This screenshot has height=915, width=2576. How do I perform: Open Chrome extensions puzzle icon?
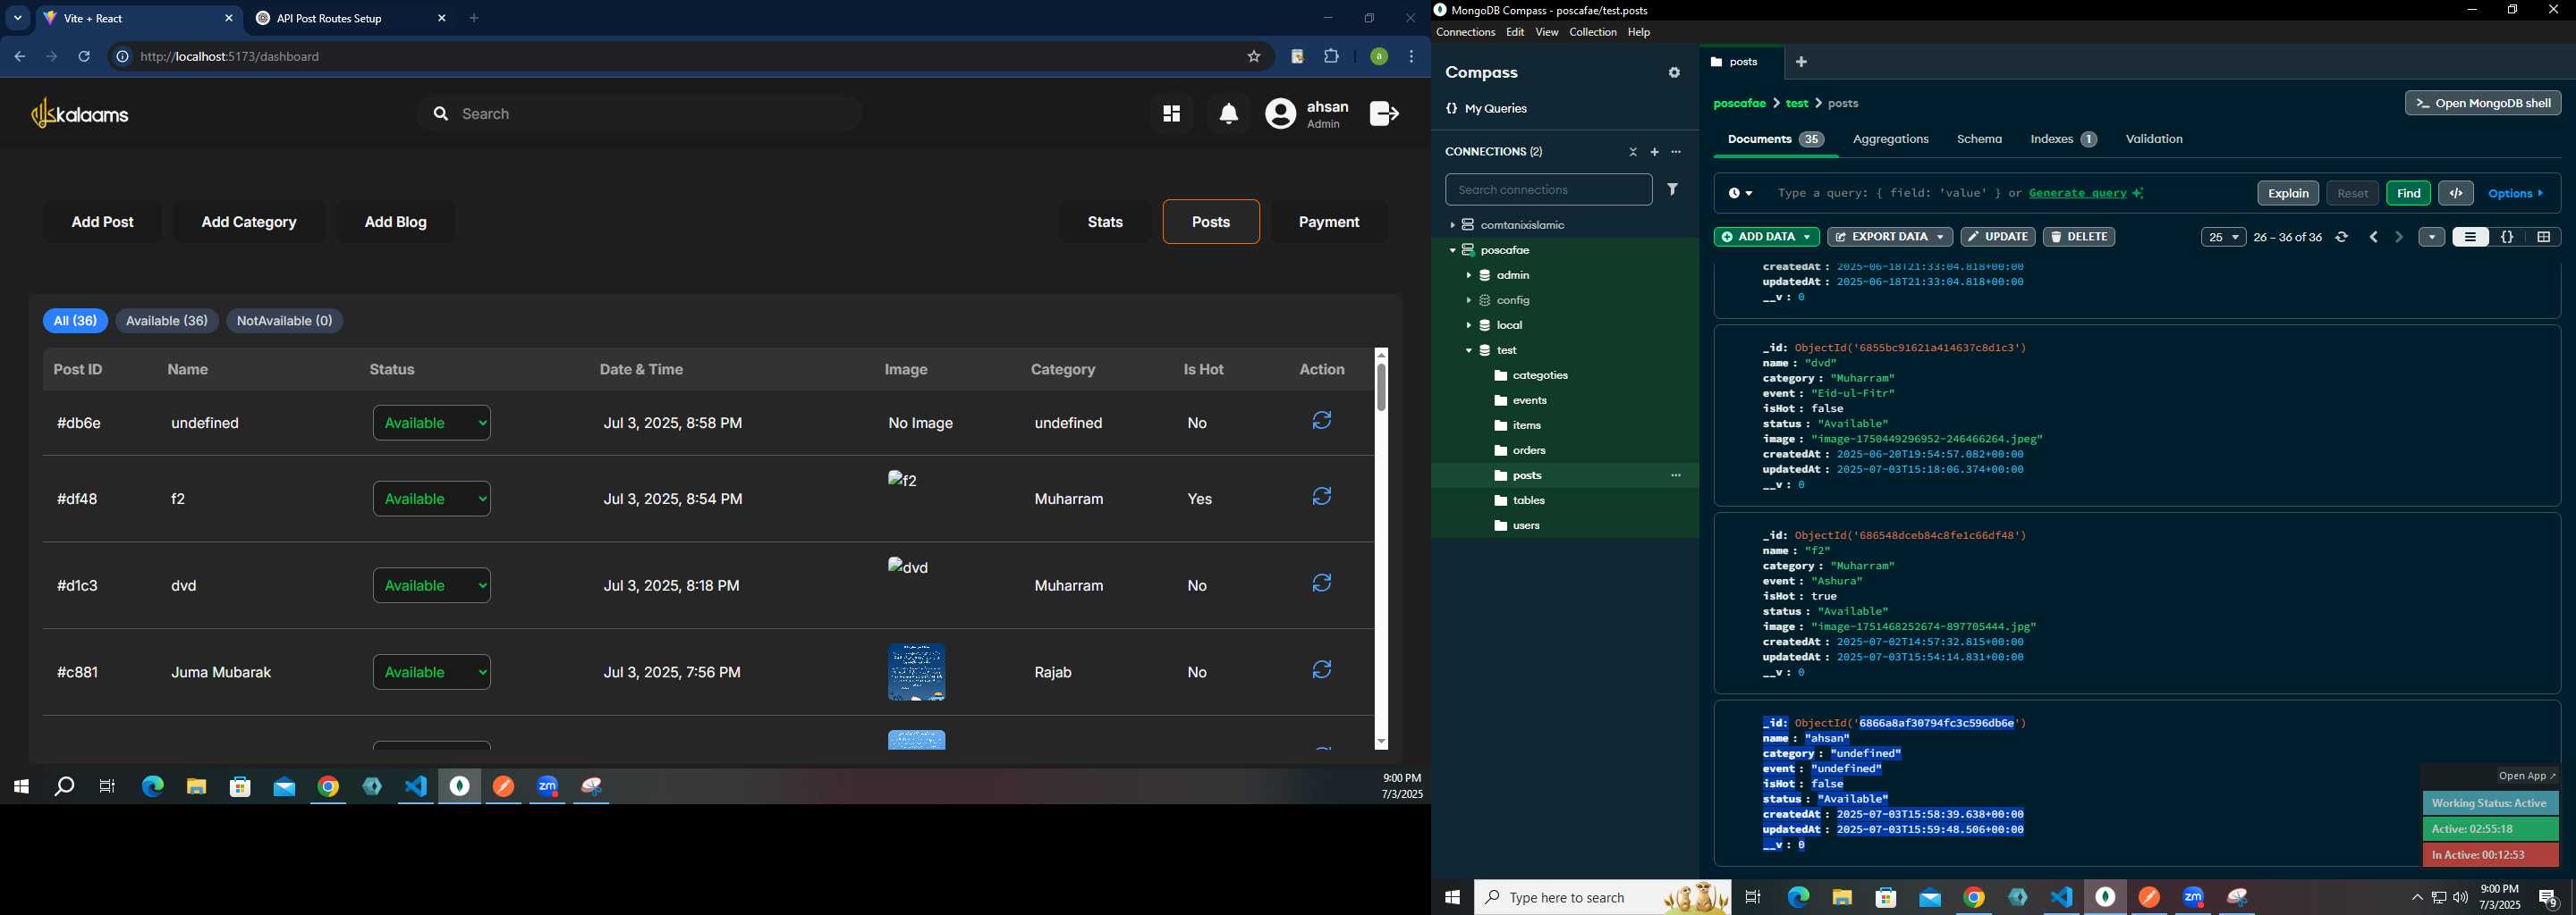click(x=1332, y=57)
